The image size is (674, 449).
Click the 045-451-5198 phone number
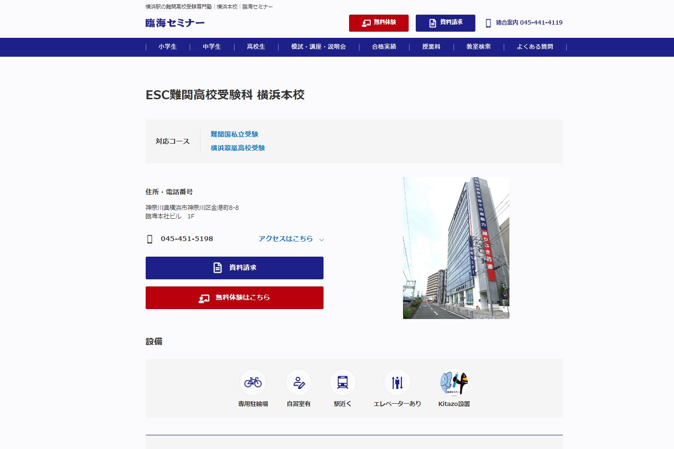pyautogui.click(x=187, y=239)
